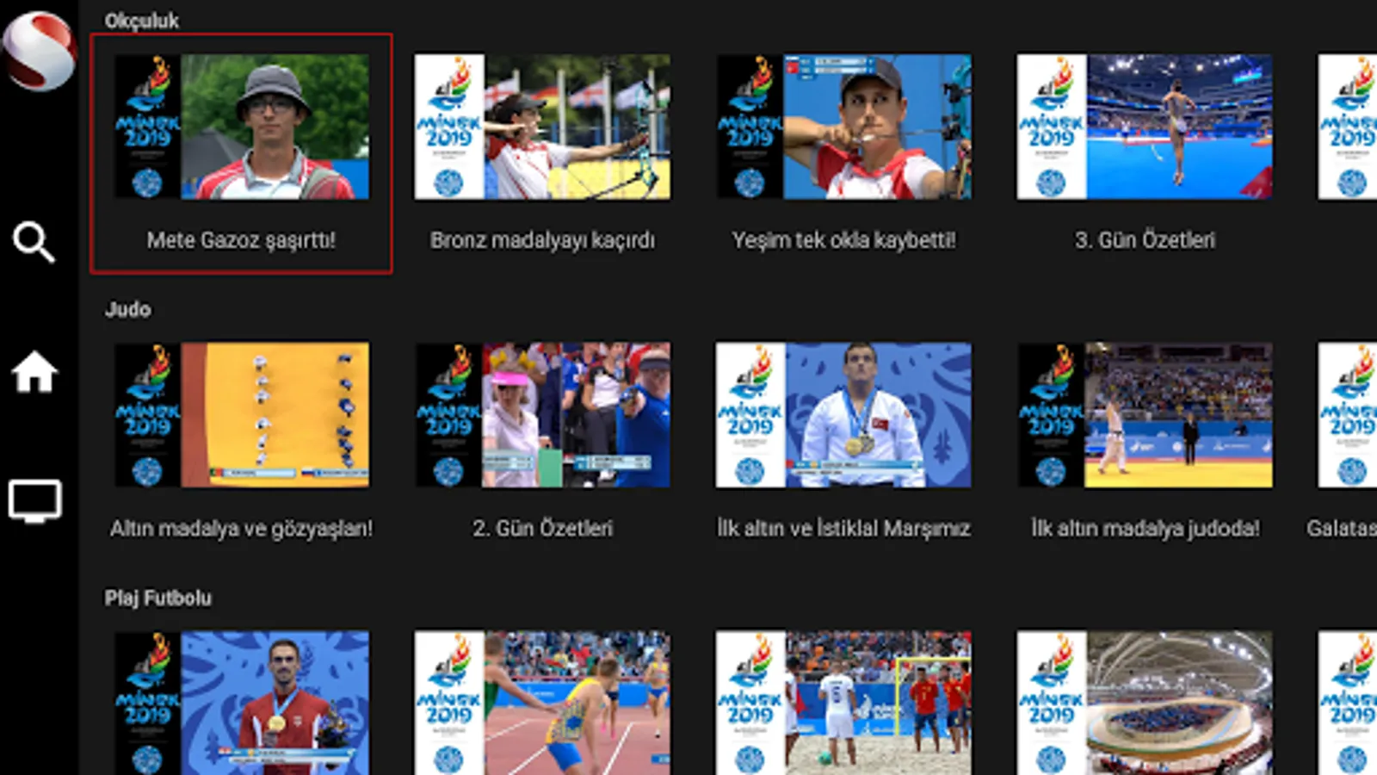This screenshot has width=1377, height=775.
Task: Open the search icon in sidebar
Action: [34, 242]
